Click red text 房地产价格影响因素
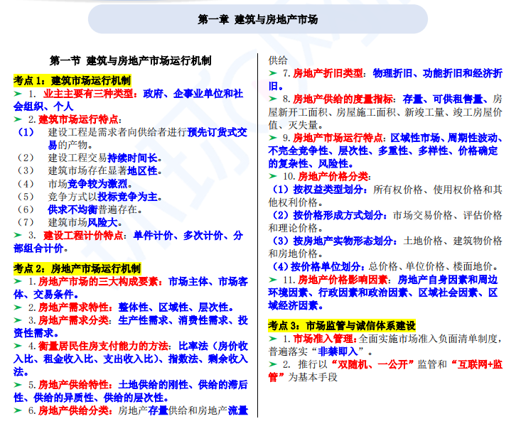 [343, 280]
